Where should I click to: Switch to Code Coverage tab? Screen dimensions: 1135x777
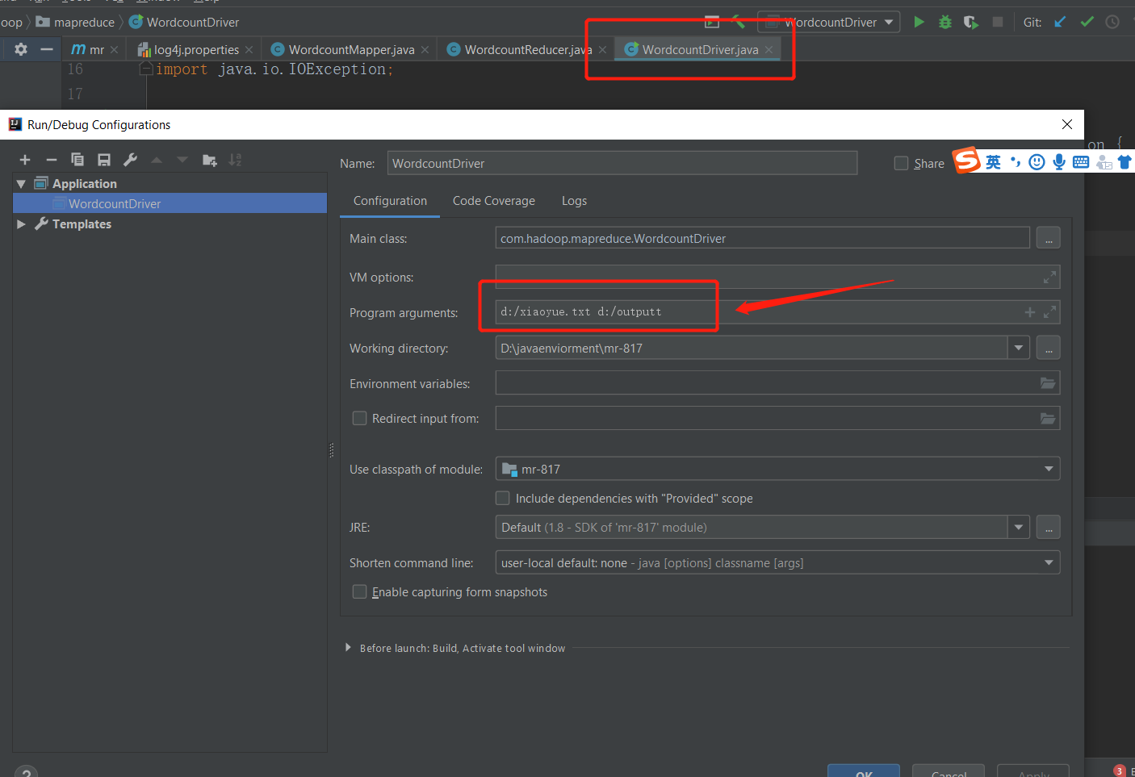click(494, 201)
